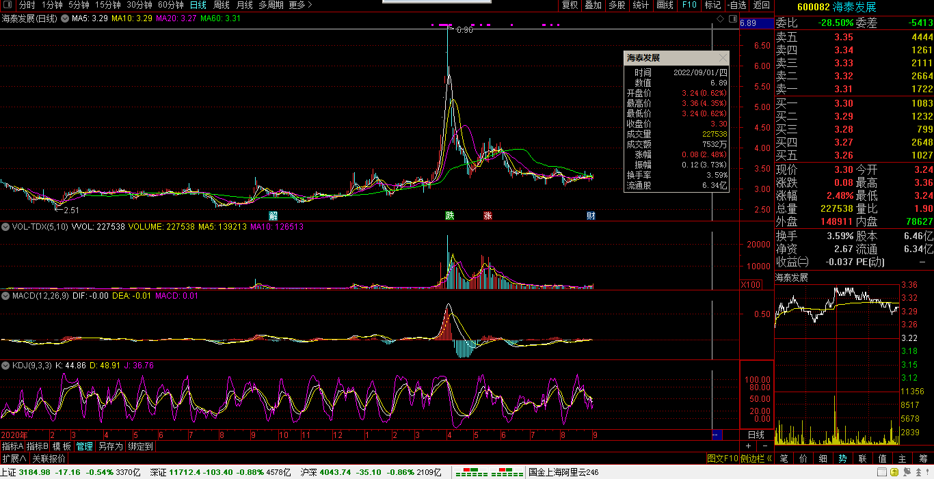Click the minus zoom-out button
Viewport: 934px width, 479px height.
tap(765, 446)
